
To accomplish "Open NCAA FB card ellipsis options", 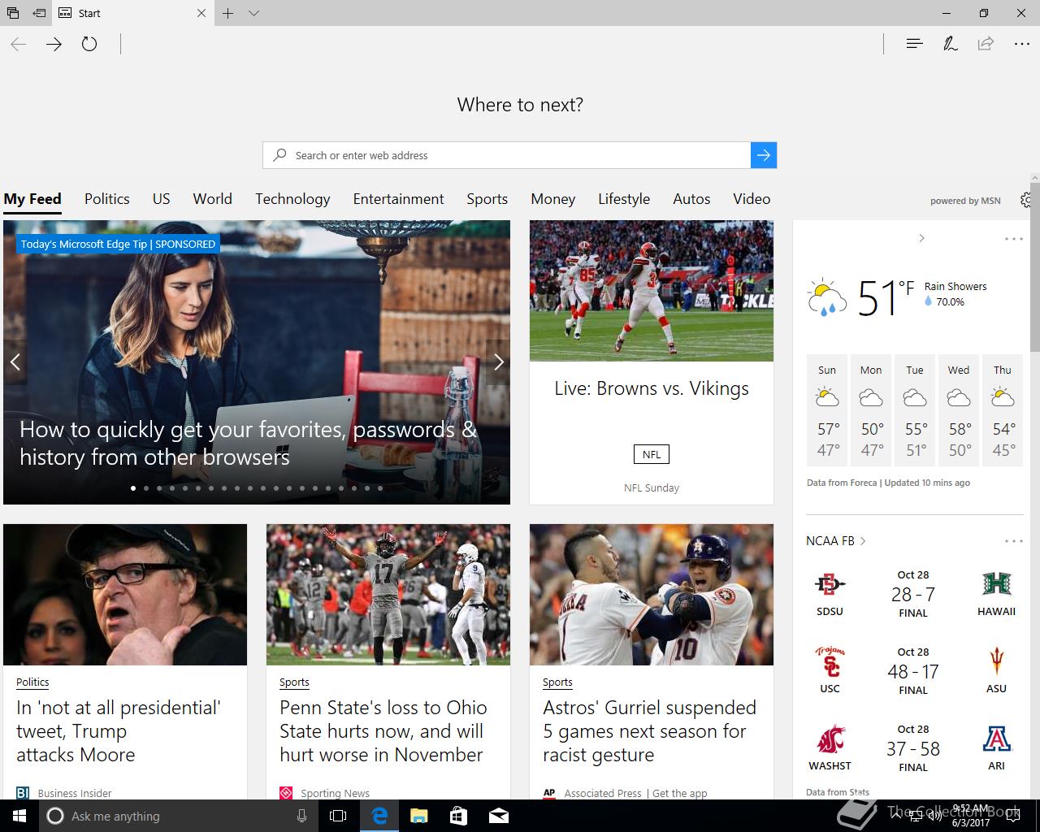I will click(x=1014, y=541).
